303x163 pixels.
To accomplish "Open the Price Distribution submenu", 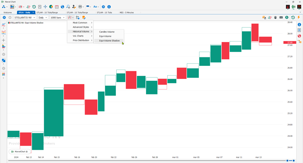I will 80,41.
